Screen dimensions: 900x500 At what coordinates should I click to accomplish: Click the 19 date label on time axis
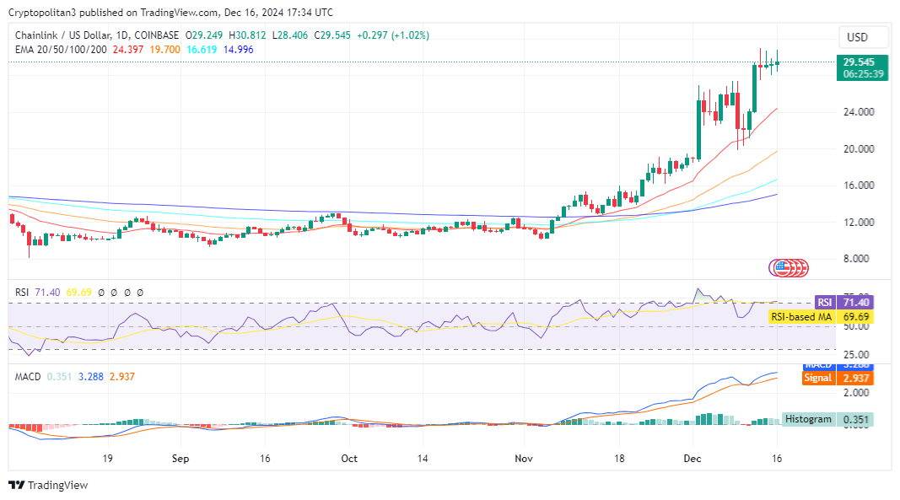tap(107, 459)
